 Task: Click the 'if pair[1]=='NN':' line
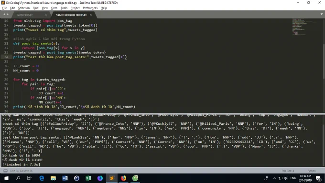48,98
